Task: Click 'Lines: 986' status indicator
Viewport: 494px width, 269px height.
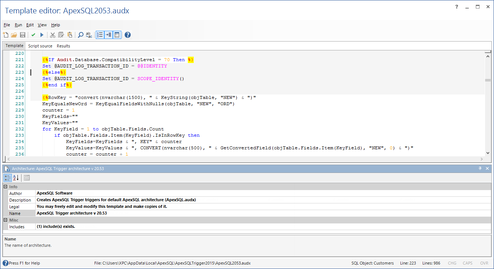Action: 431,263
